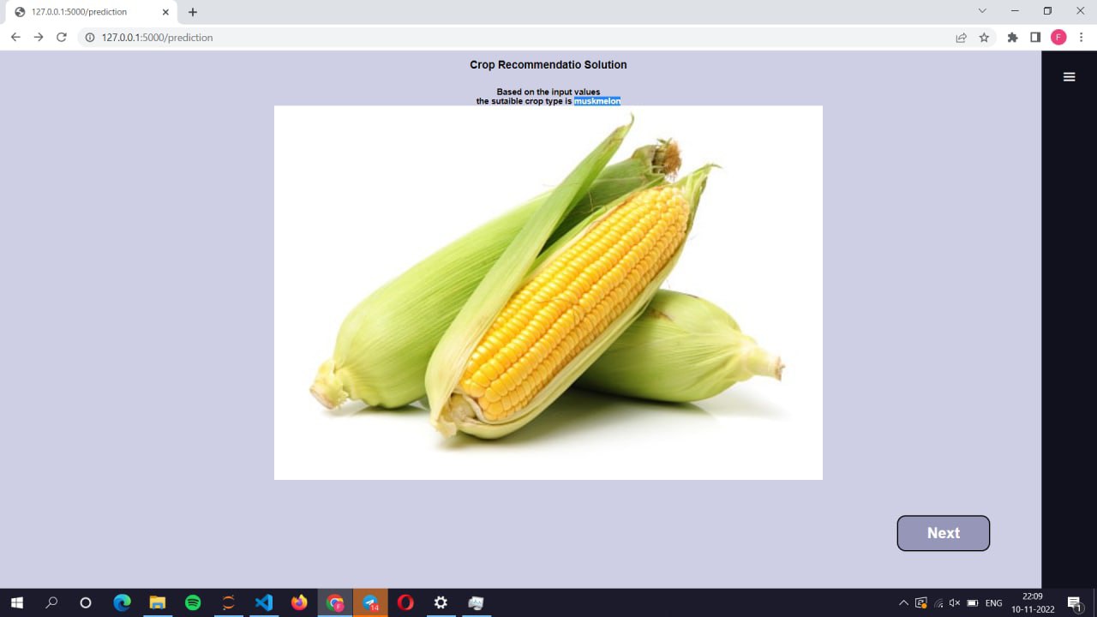Show hidden system tray icons
This screenshot has height=617, width=1097.
[x=903, y=603]
